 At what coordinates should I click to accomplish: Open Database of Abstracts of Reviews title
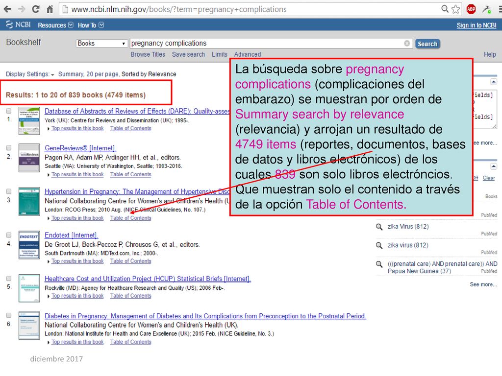[x=137, y=111]
